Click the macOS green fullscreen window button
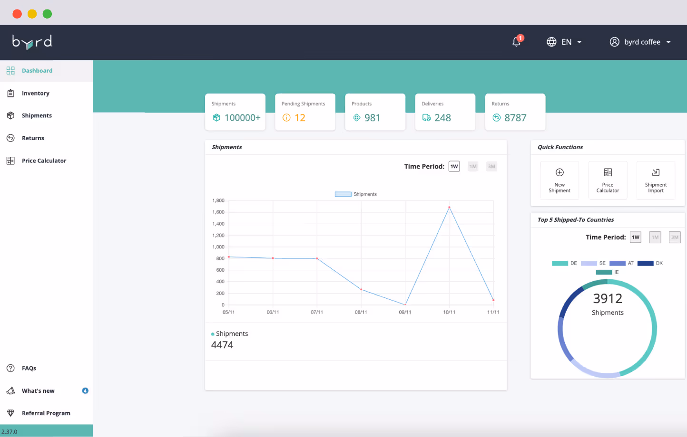 (47, 14)
